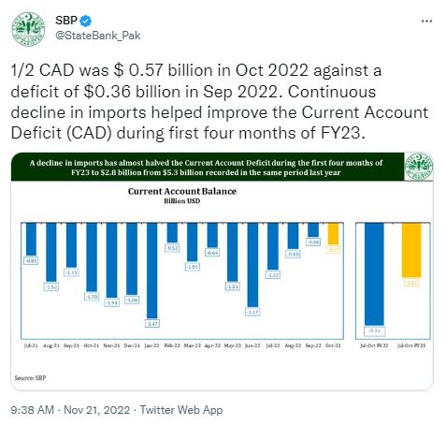Click the SBP display name
The image size is (446, 425).
66,21
